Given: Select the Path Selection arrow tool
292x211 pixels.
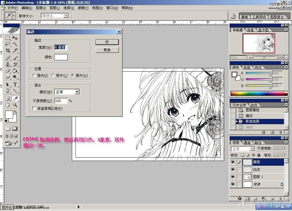Looking at the screenshot, I should (x=7, y=85).
